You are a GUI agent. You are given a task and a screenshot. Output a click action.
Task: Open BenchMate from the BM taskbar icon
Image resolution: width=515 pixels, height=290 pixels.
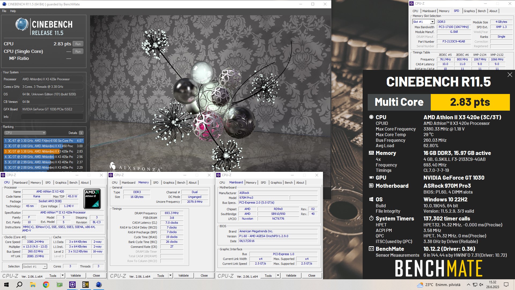tap(86, 285)
